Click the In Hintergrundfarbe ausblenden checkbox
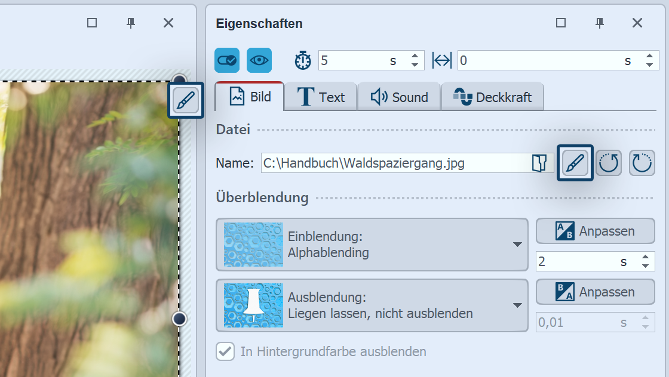Viewport: 669px width, 377px height. coord(225,351)
